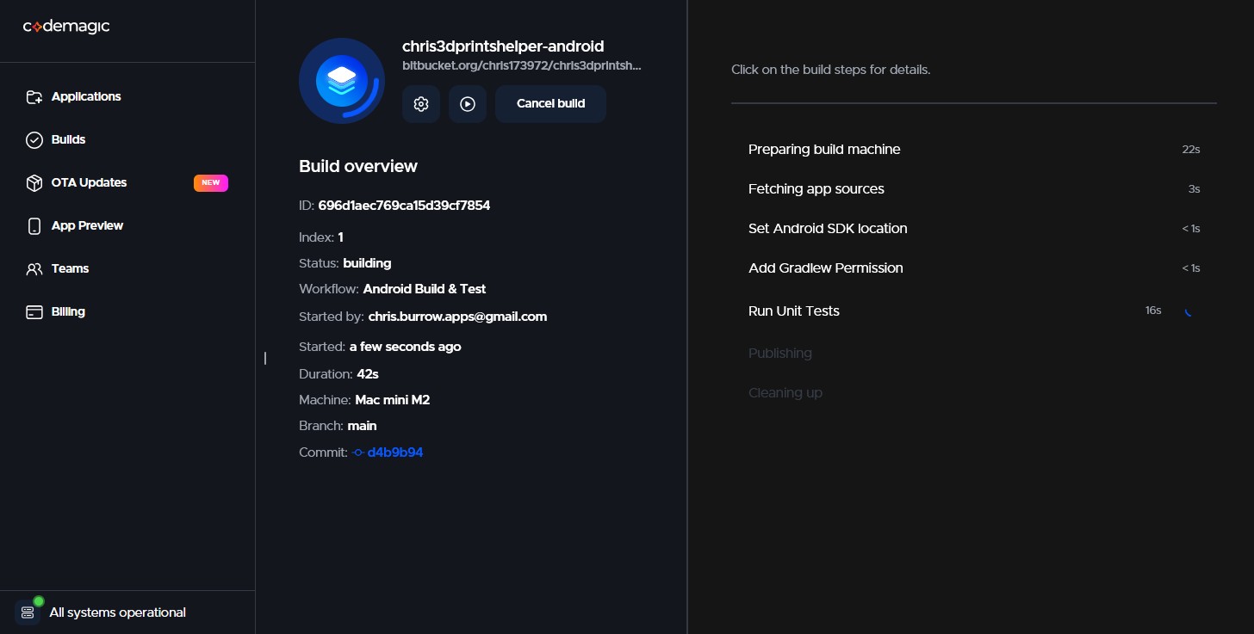Open app settings gear icon
This screenshot has height=634, width=1254.
(x=421, y=104)
